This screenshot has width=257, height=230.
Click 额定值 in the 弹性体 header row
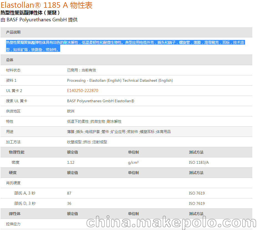click(x=72, y=214)
